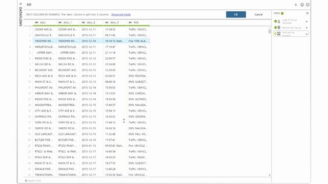This screenshot has width=328, height=184.
Task: Click the 911 dataflow title
Action: (29, 5)
